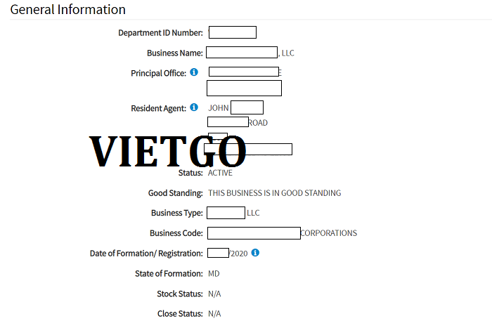Screen dimensions: 492x328
Task: Click the VIETGO watermark logo
Action: click(x=168, y=152)
